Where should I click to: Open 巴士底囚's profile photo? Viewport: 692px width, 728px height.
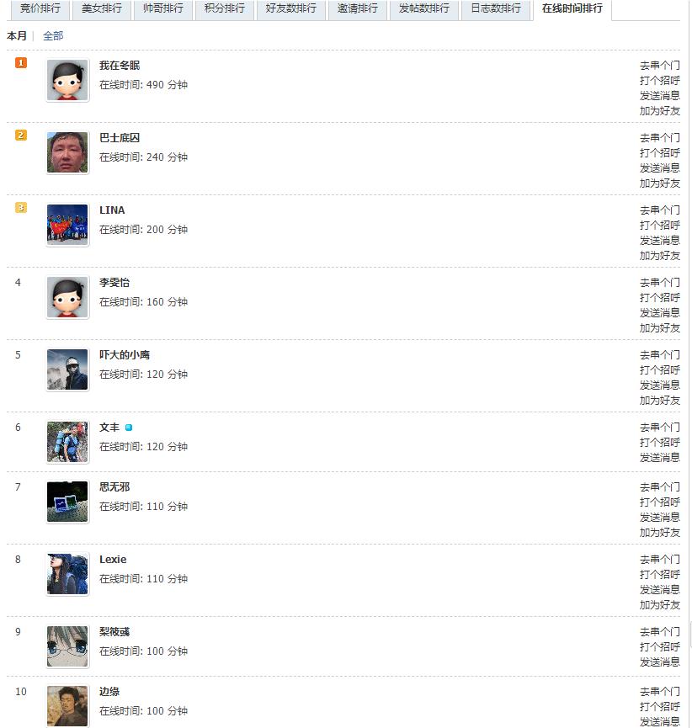point(67,152)
